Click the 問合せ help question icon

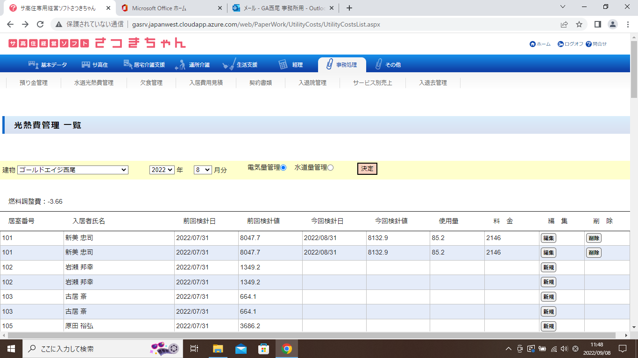coord(588,44)
